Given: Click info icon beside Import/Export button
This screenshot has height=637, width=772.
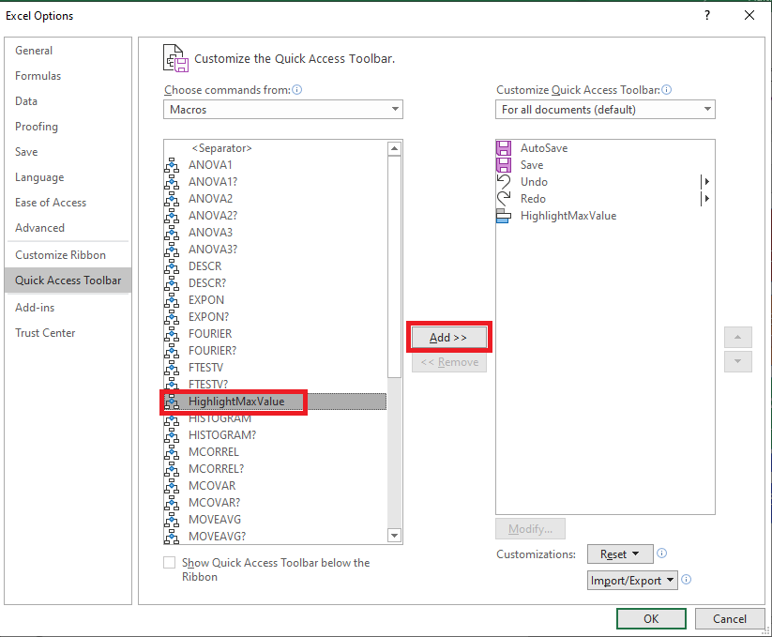Looking at the screenshot, I should coord(686,580).
